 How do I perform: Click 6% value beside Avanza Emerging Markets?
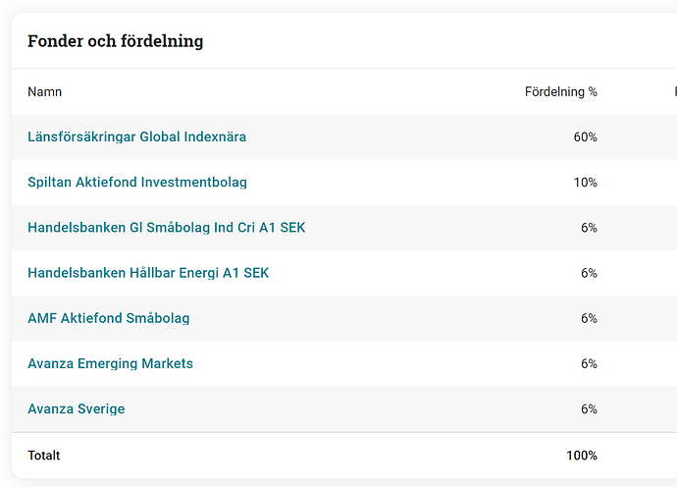(589, 364)
